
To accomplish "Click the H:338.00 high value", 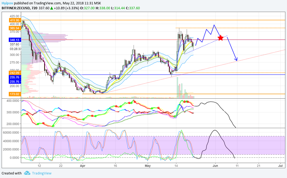I will 103,8.
